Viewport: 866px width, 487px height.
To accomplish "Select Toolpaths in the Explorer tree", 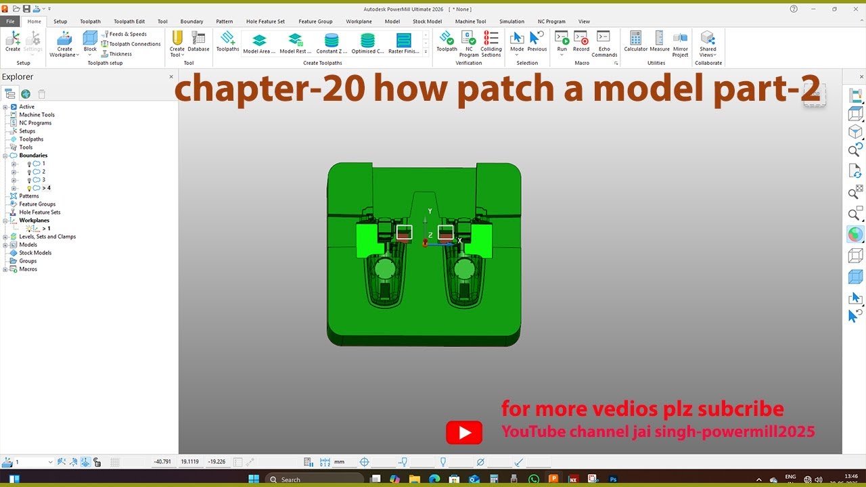I will pyautogui.click(x=31, y=139).
